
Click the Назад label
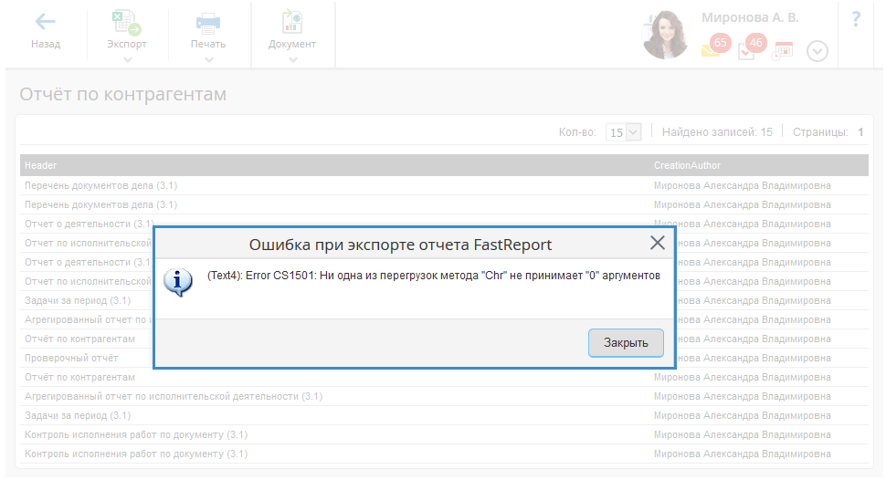point(46,44)
